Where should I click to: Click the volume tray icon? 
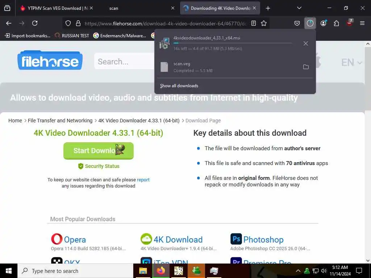point(324,271)
